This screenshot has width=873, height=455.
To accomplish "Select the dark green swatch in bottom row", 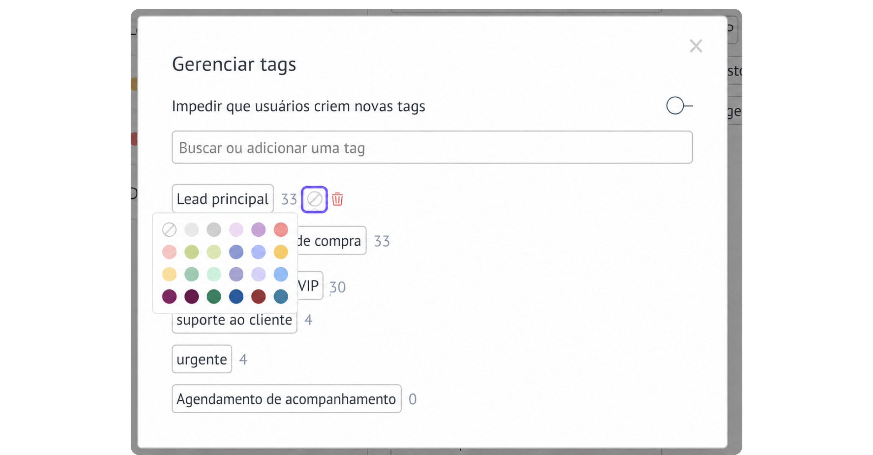I will click(x=214, y=296).
